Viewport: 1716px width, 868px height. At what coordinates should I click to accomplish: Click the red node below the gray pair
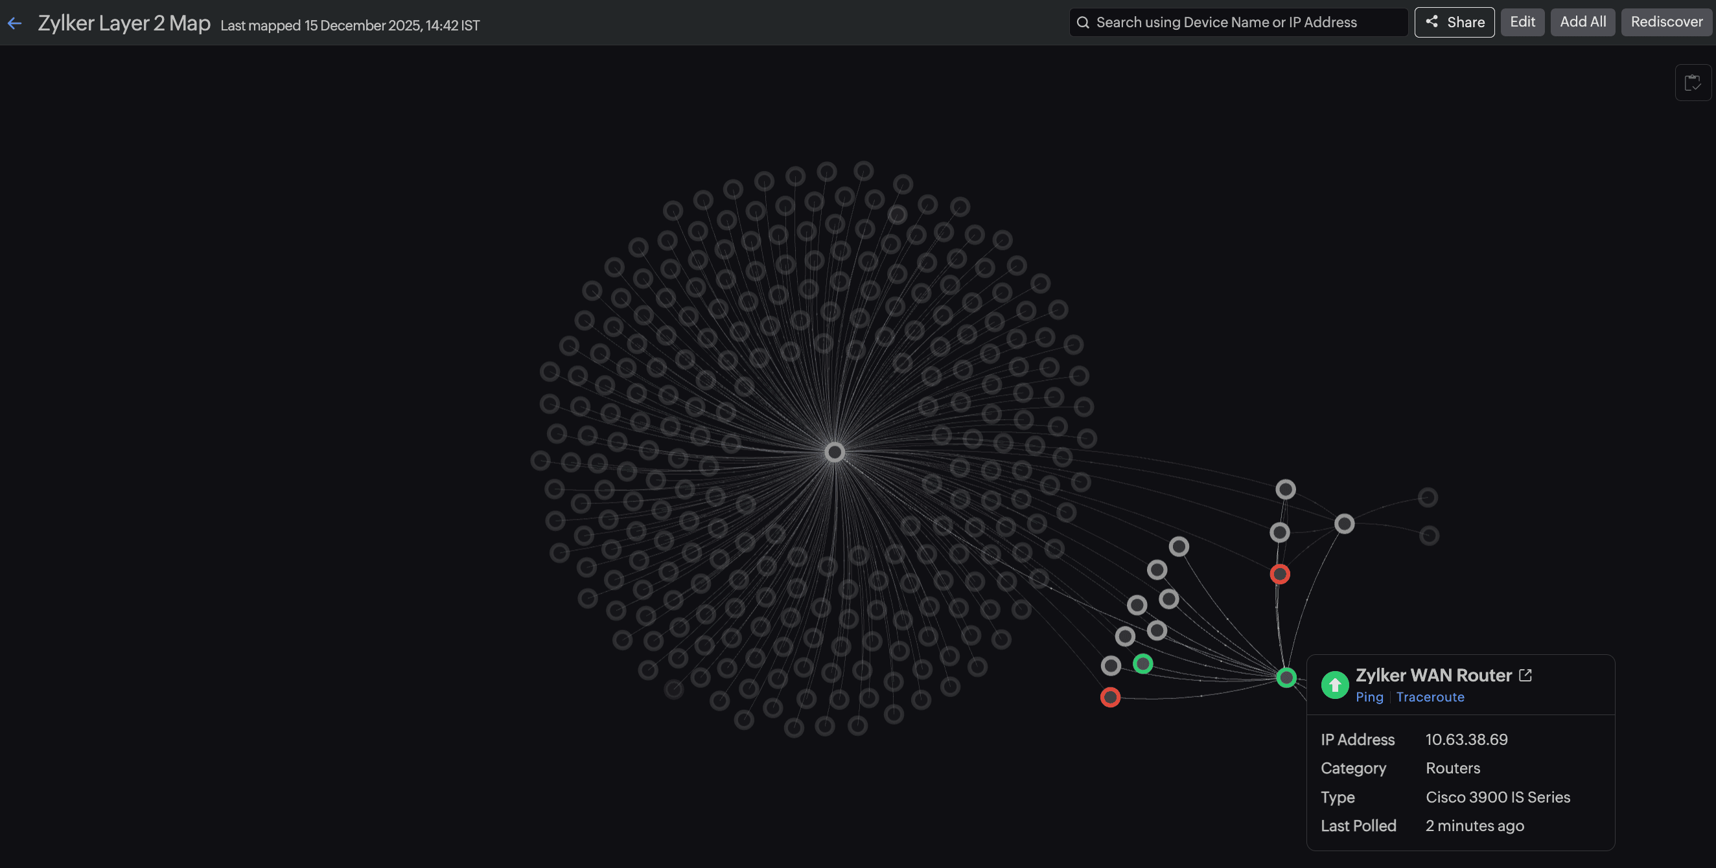point(1279,574)
